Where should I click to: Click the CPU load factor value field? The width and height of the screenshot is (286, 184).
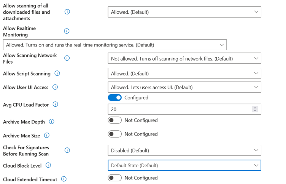tap(184, 109)
